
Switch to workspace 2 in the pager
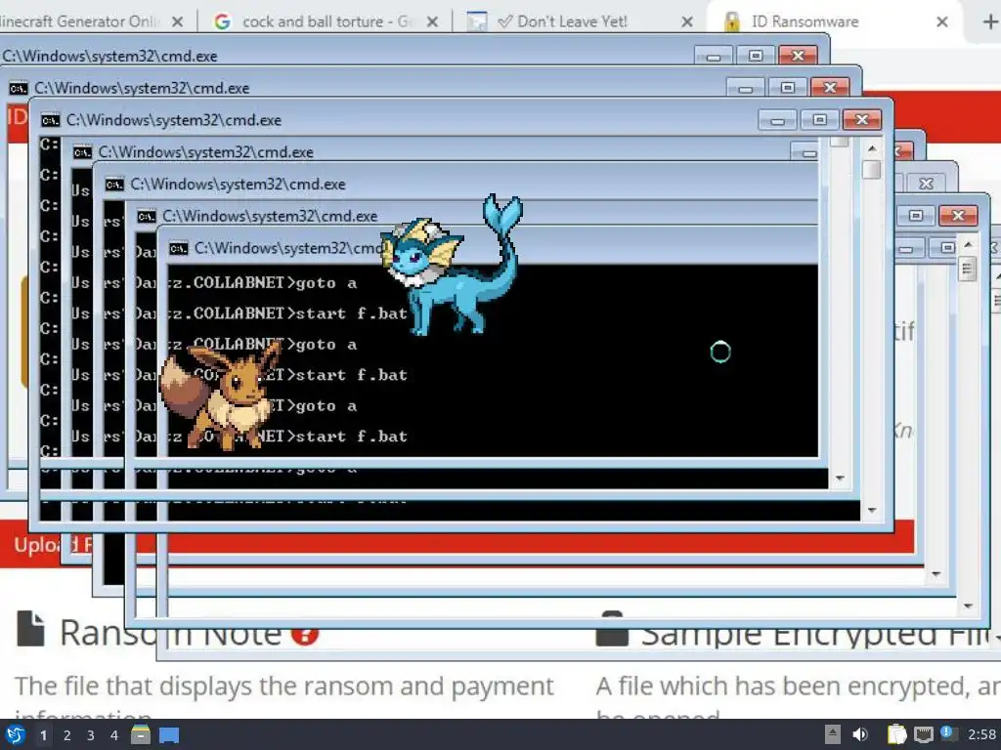[67, 735]
